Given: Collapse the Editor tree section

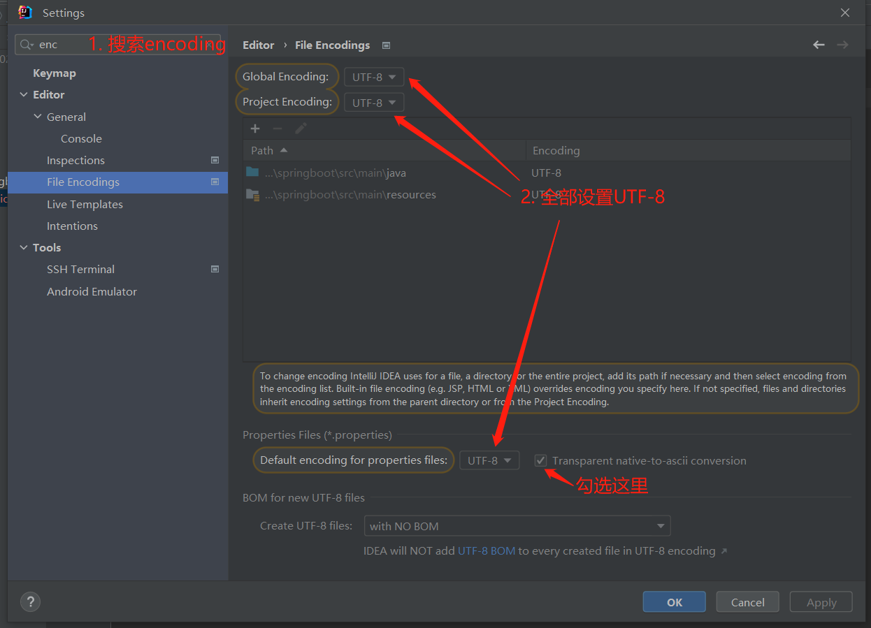Looking at the screenshot, I should (23, 94).
